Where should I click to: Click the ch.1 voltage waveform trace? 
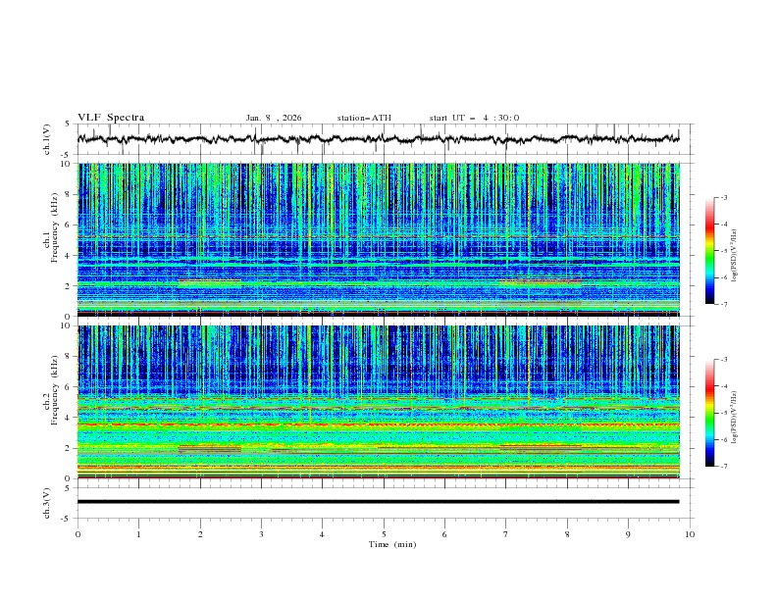pos(378,139)
